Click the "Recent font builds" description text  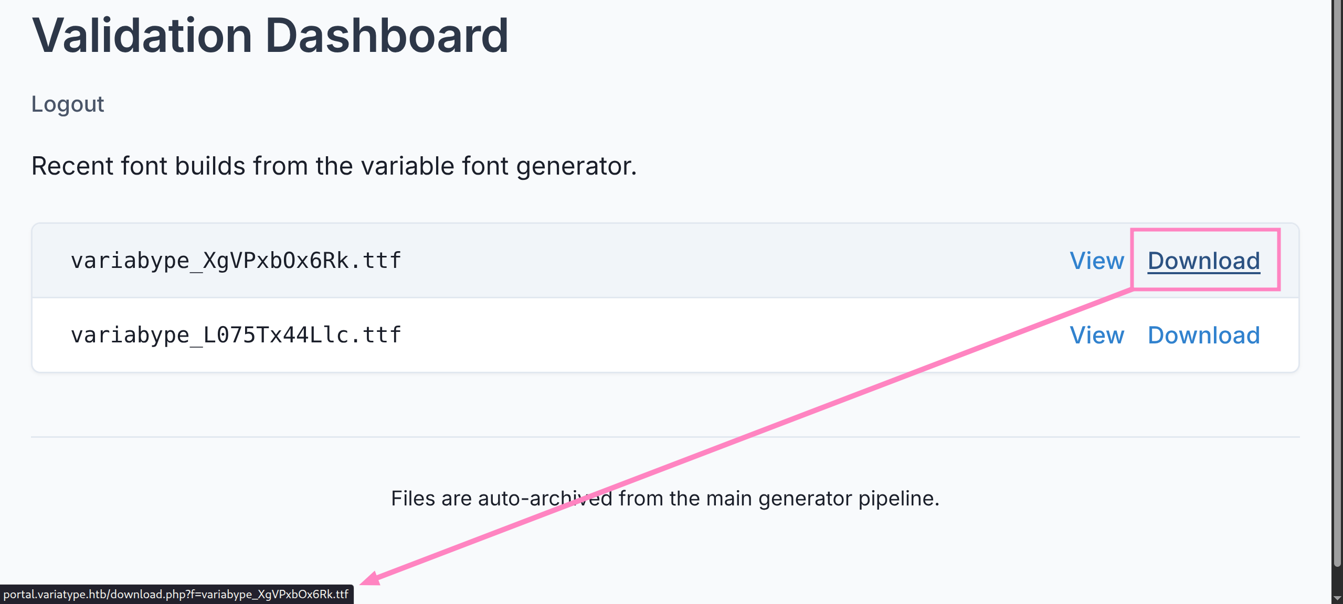click(x=334, y=166)
